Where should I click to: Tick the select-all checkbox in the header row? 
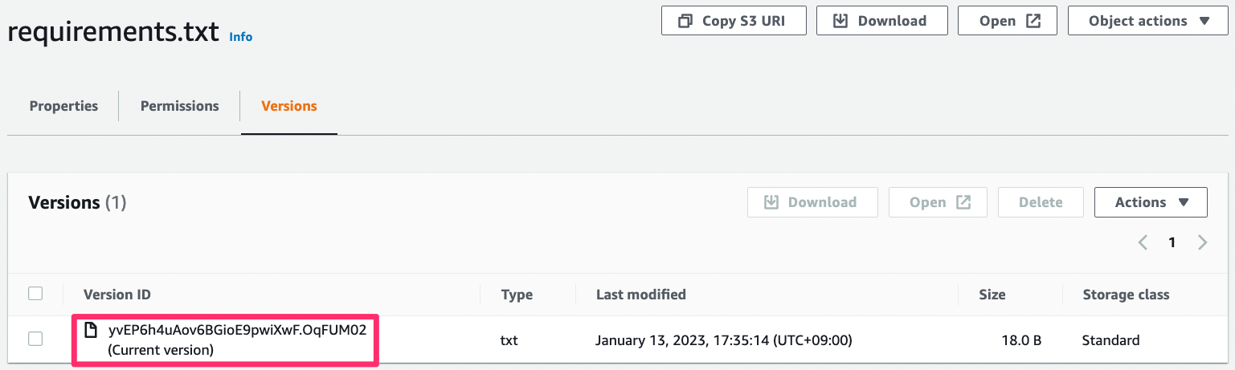(35, 294)
